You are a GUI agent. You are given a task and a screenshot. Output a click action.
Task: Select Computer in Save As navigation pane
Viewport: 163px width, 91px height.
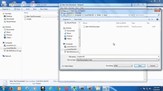point(68,44)
